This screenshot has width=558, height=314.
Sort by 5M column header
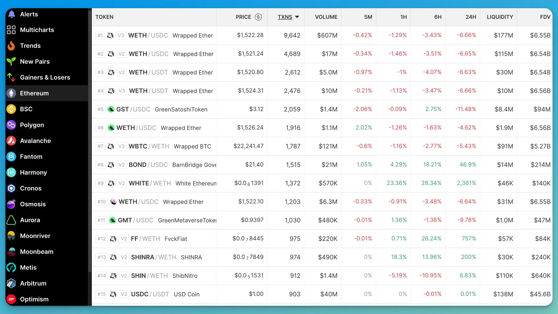(x=368, y=17)
